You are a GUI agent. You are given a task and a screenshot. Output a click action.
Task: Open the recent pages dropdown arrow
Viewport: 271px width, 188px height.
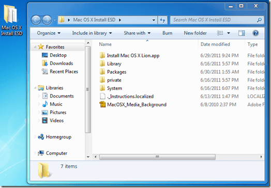point(55,20)
